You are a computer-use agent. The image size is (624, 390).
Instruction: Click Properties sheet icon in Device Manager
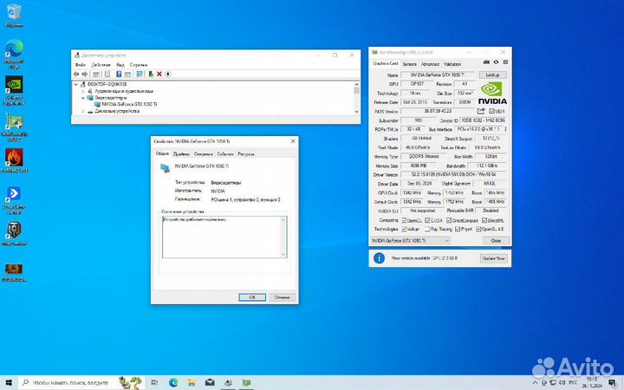(107, 75)
